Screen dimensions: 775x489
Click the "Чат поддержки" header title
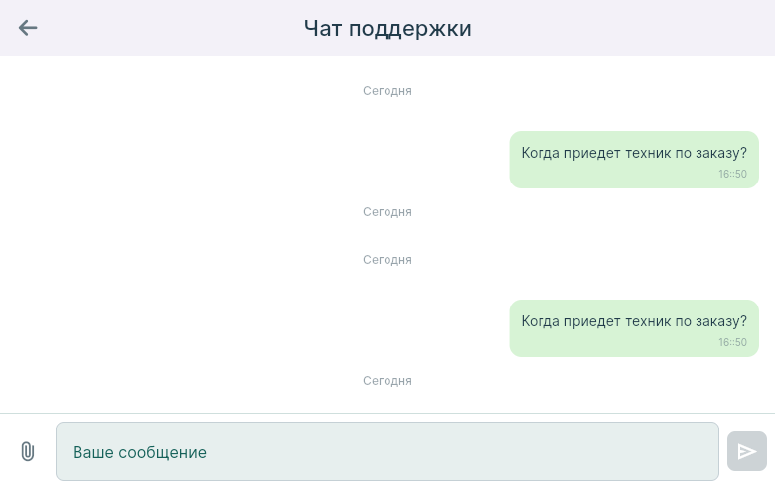tap(387, 28)
